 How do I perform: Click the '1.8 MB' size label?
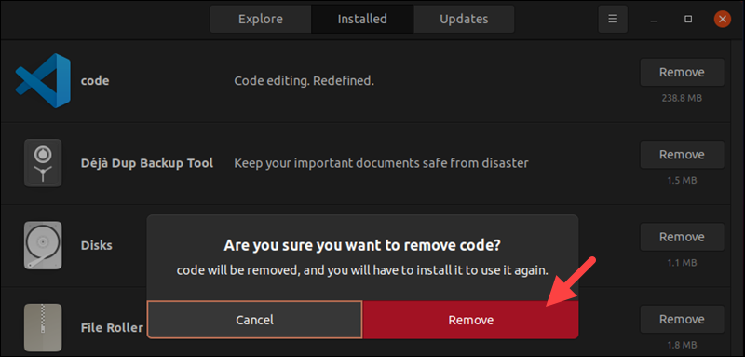click(x=682, y=345)
